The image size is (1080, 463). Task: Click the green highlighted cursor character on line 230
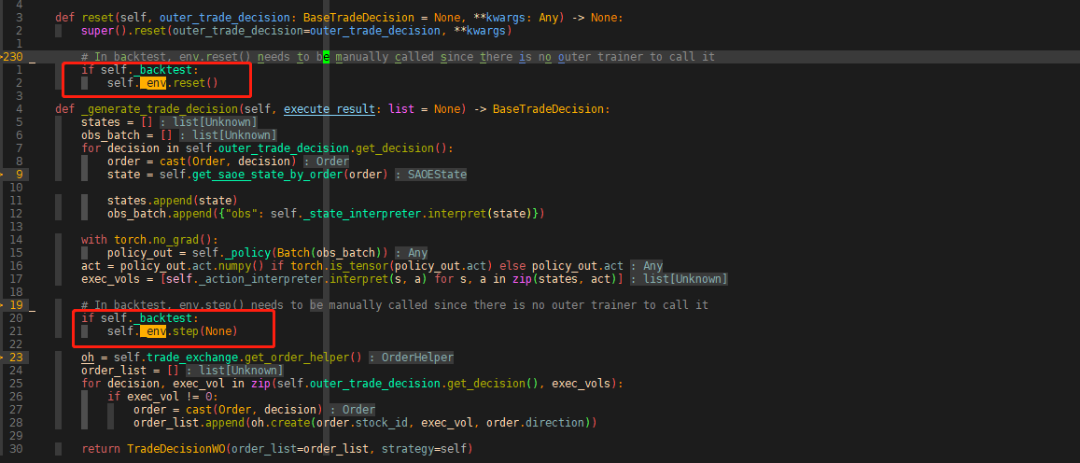(327, 57)
